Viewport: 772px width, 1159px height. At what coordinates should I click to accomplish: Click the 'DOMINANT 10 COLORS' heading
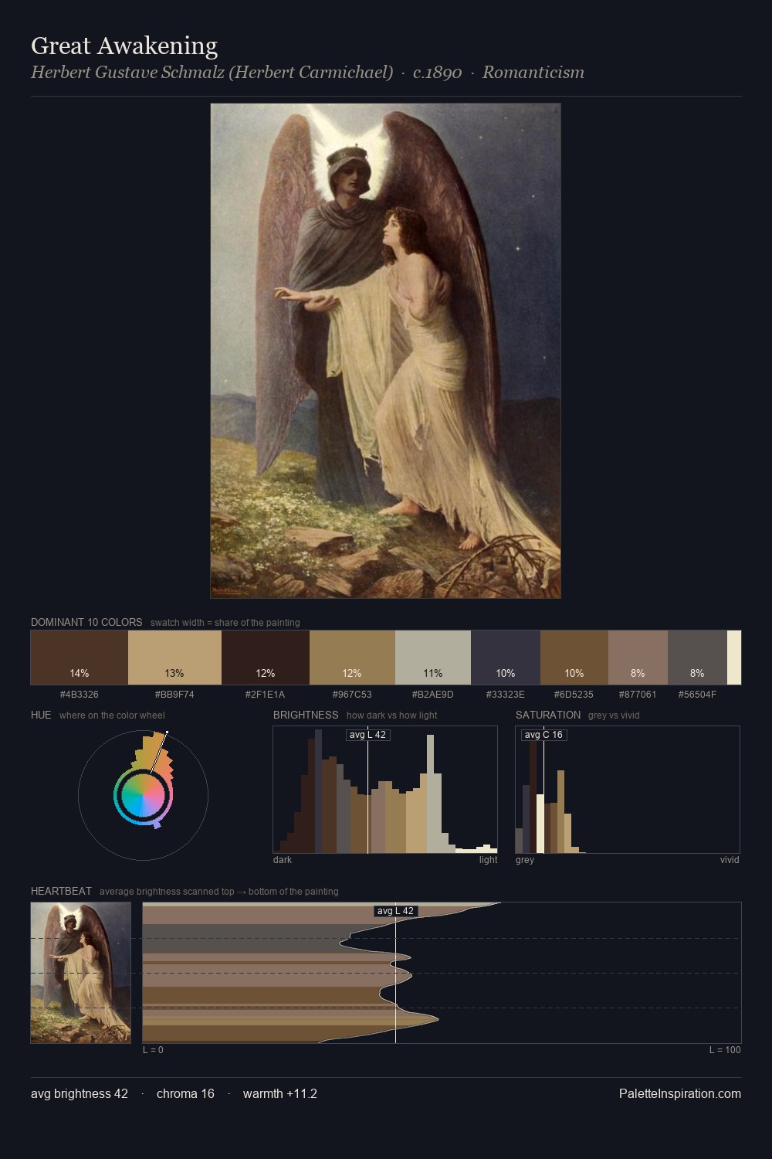tap(86, 622)
